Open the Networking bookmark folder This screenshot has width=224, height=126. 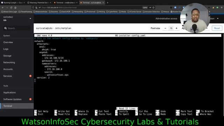pyautogui.click(x=77, y=12)
